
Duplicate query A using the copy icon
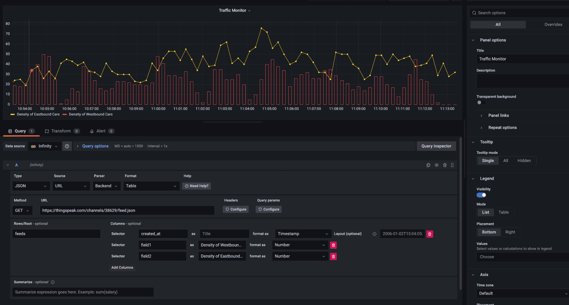(428, 165)
